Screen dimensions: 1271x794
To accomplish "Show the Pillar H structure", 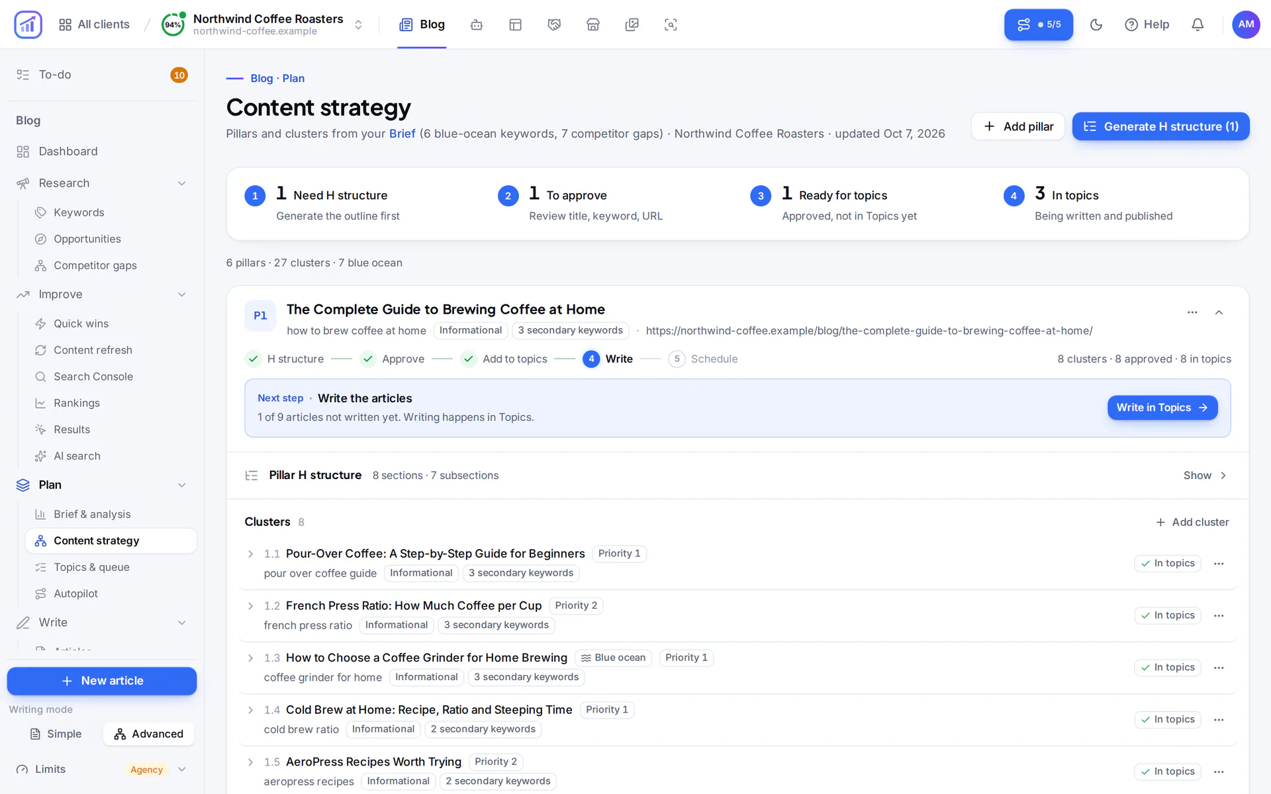I will pos(1205,475).
